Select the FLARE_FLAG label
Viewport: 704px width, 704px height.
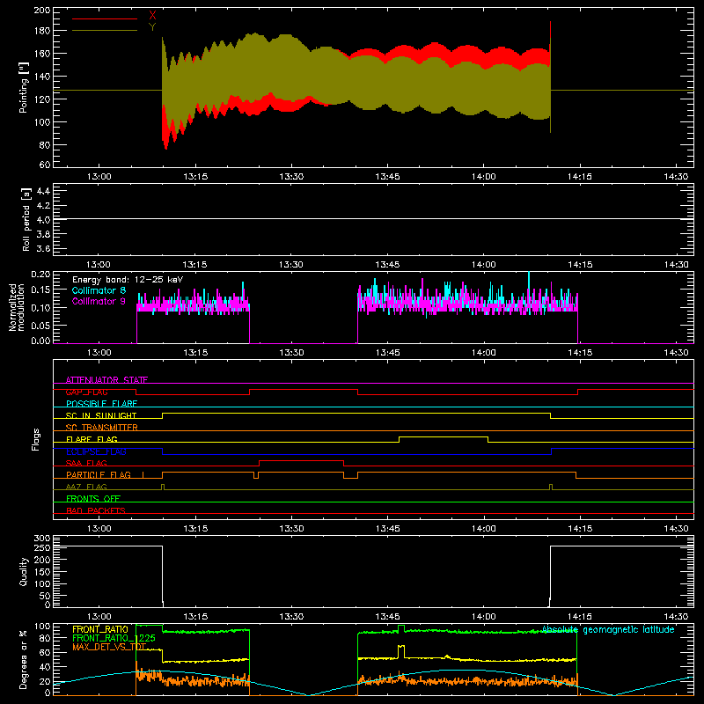click(x=92, y=439)
